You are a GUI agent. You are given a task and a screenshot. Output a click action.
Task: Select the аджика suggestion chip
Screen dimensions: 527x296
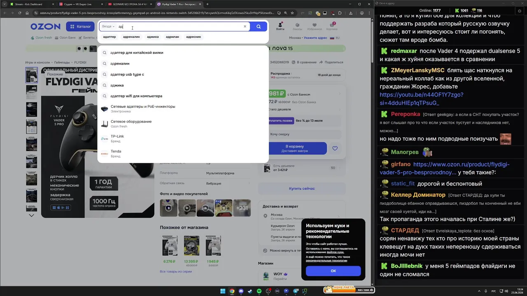pos(153,37)
